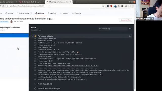
Task: Open the pull request validation workflow sidebar link
Action: pos(11,28)
